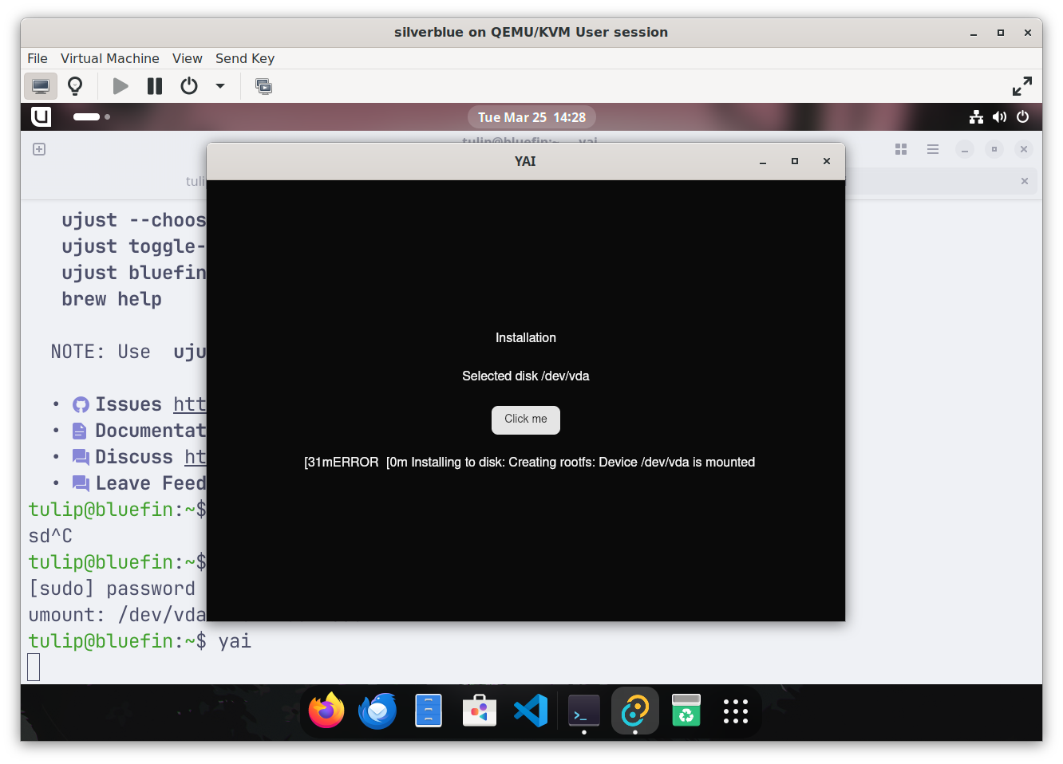Minimize the YAI window
The image size is (1063, 764).
point(763,161)
